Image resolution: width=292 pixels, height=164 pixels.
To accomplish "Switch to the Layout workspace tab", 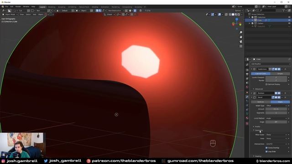I will click(x=42, y=7).
